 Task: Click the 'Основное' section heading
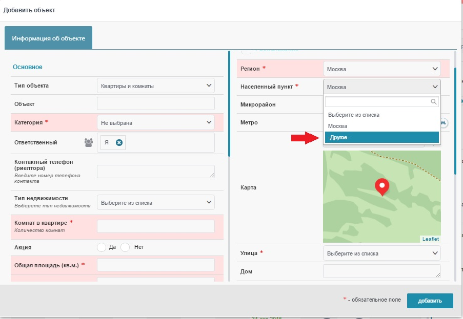point(28,67)
